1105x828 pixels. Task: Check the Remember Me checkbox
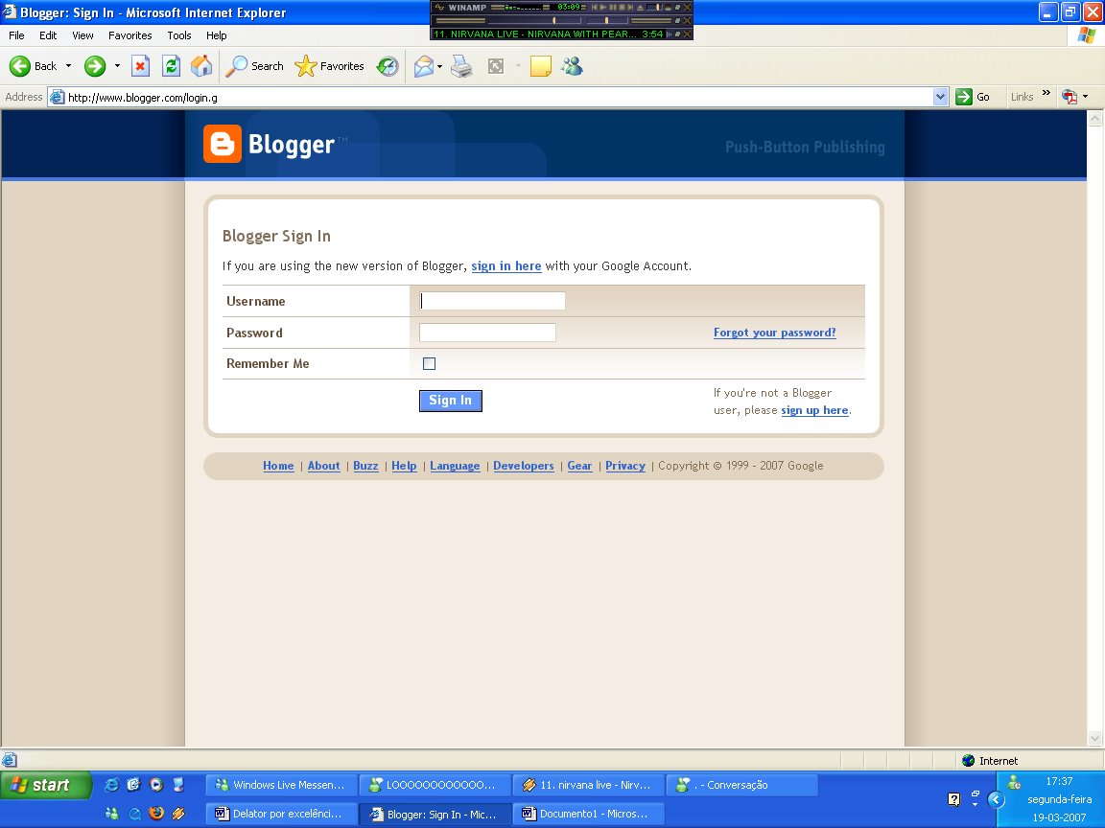coord(429,363)
